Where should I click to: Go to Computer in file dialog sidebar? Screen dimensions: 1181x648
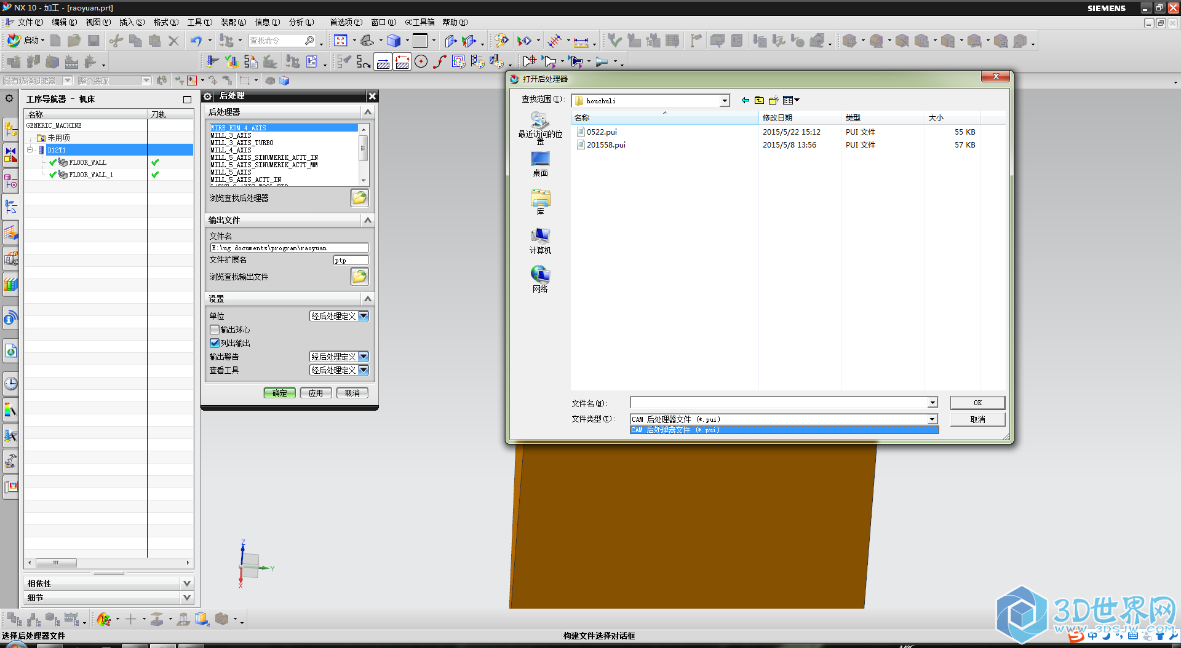[540, 241]
